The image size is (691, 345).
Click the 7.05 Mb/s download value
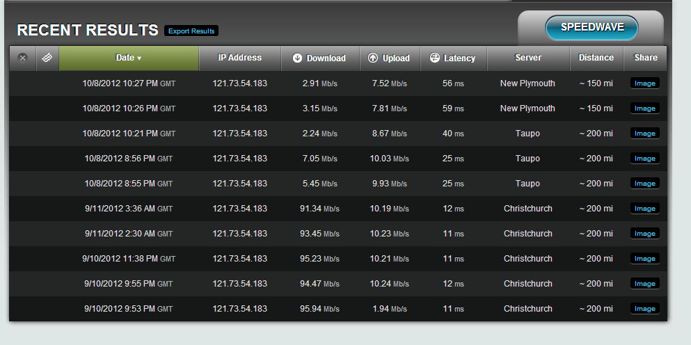tap(320, 159)
